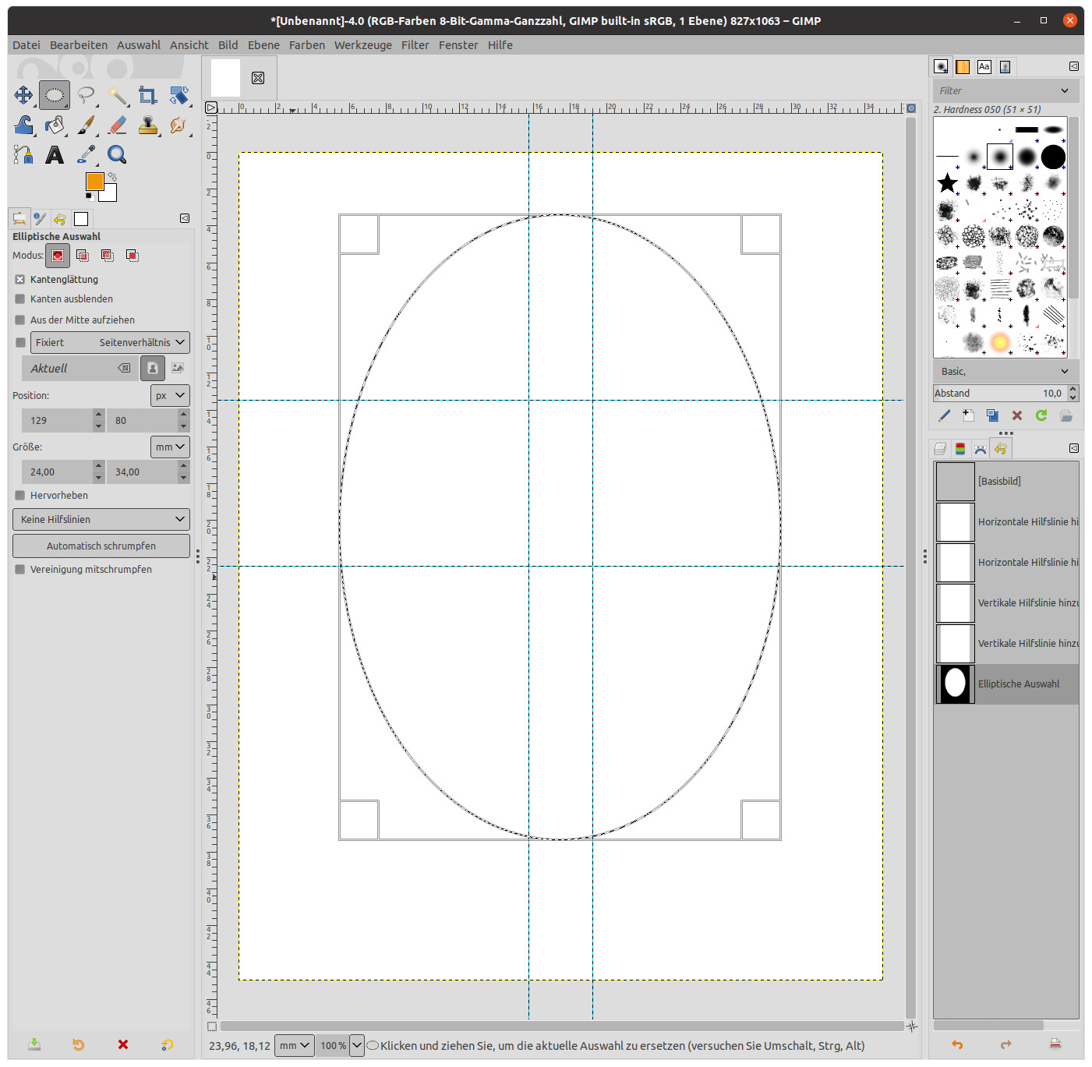Select the Free Select lasso tool
Screen dimensions: 1092x1067
click(86, 95)
